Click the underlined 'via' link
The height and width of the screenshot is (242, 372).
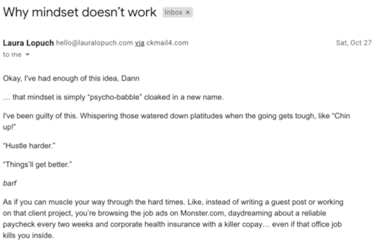pos(139,43)
